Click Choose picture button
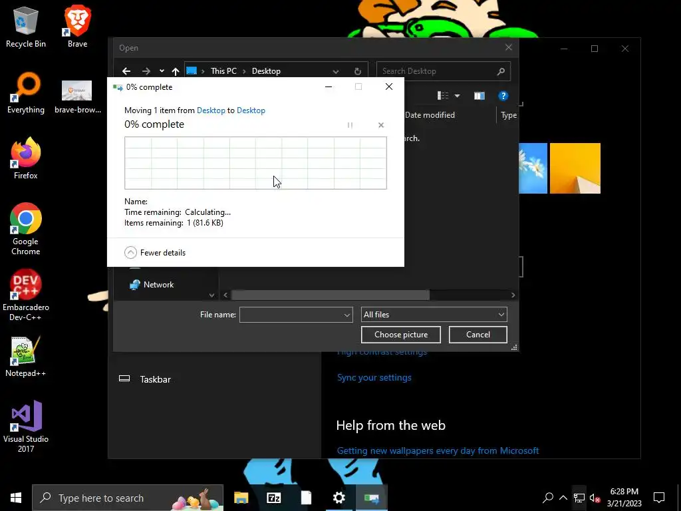 click(x=401, y=335)
